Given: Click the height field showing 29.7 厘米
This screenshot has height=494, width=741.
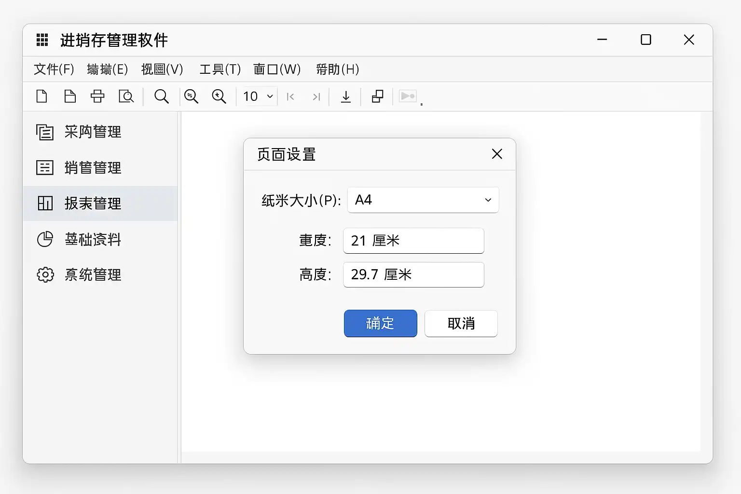Looking at the screenshot, I should (413, 274).
